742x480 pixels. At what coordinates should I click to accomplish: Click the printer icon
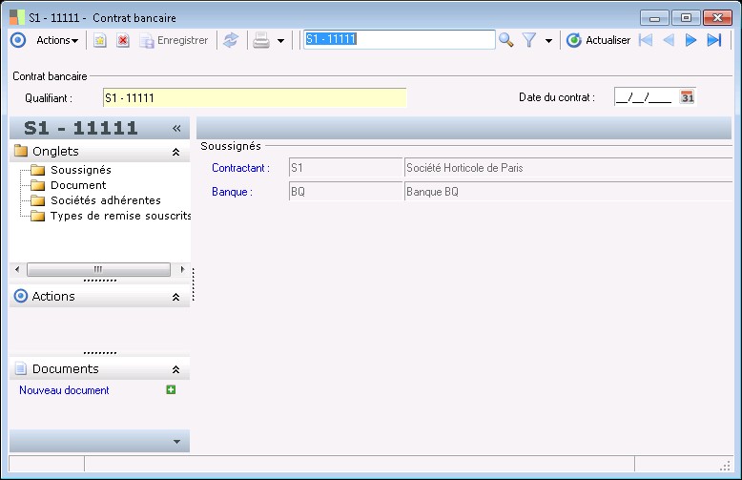pyautogui.click(x=261, y=40)
